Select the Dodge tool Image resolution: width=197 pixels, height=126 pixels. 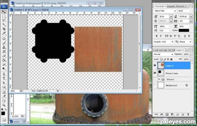(x=4, y=69)
